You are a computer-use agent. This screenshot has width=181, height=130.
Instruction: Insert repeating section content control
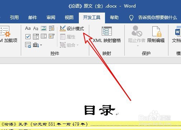pos(28,45)
